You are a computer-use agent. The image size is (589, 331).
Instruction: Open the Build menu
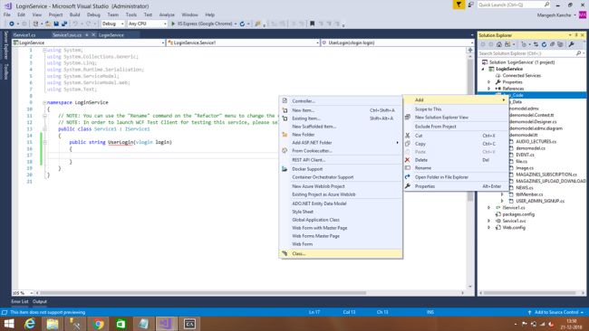(x=74, y=14)
